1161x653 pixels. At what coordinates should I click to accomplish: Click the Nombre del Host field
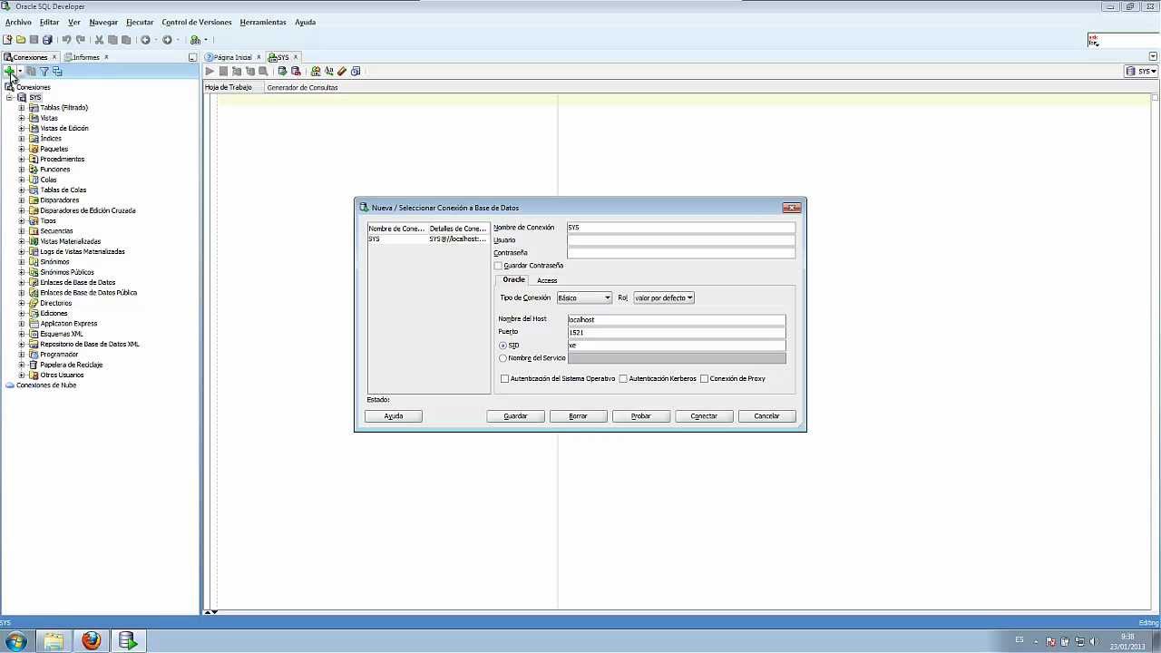(x=677, y=319)
